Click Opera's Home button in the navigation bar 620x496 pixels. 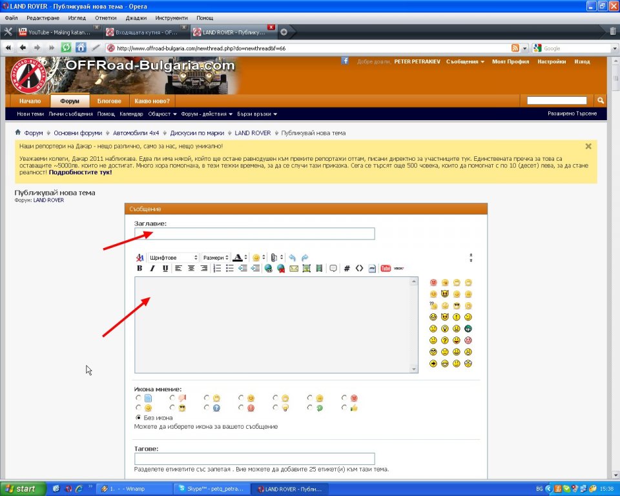81,47
